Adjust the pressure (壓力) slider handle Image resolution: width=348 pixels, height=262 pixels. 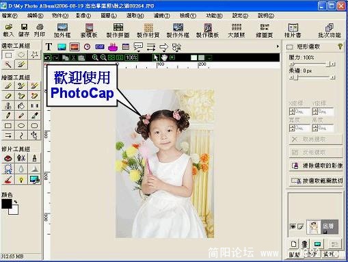tap(328, 64)
